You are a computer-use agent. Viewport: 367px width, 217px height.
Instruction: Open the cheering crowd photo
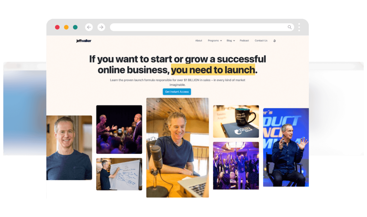click(236, 166)
